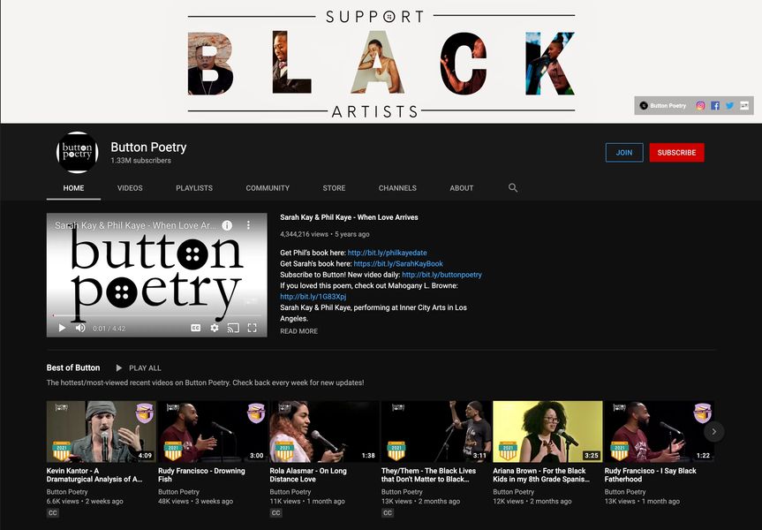Switch to the VIDEOS tab
This screenshot has height=530, width=762.
(x=130, y=188)
